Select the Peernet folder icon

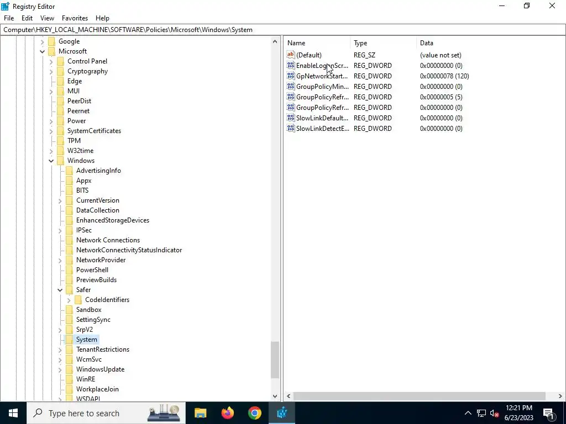pos(60,110)
